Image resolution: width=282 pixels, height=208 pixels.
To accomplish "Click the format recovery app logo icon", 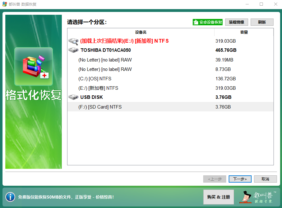I will coord(34,67).
